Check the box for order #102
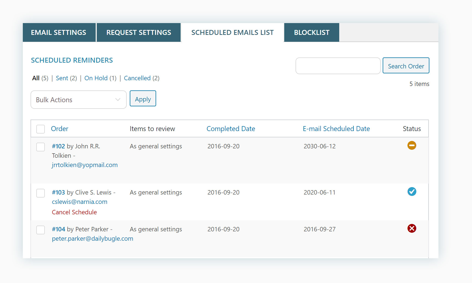The width and height of the screenshot is (472, 283). coord(41,147)
